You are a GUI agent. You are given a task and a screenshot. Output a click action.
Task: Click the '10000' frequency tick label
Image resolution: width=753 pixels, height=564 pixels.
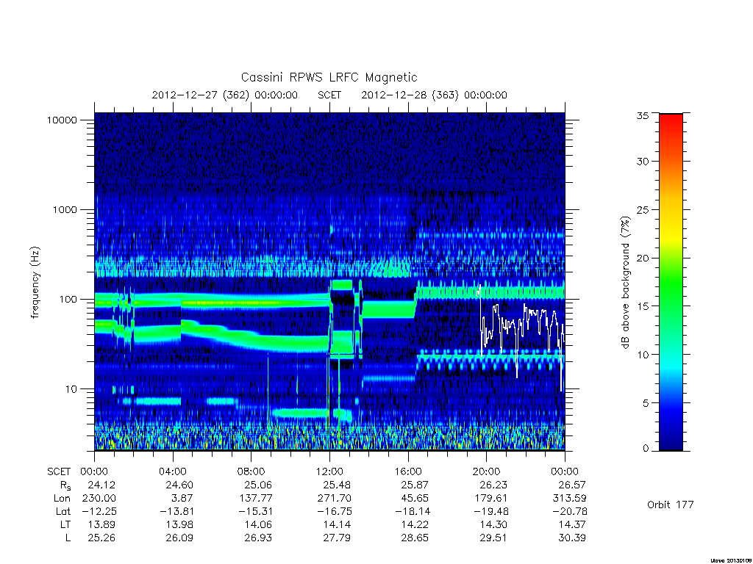point(62,120)
